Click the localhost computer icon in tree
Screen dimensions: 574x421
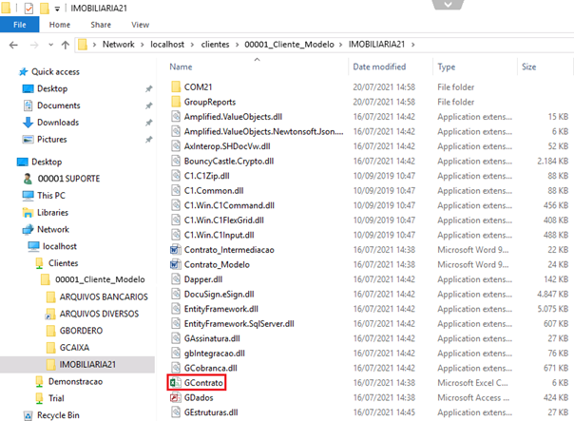33,246
